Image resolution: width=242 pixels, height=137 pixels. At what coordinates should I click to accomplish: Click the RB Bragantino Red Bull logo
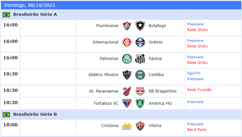coord(140,91)
